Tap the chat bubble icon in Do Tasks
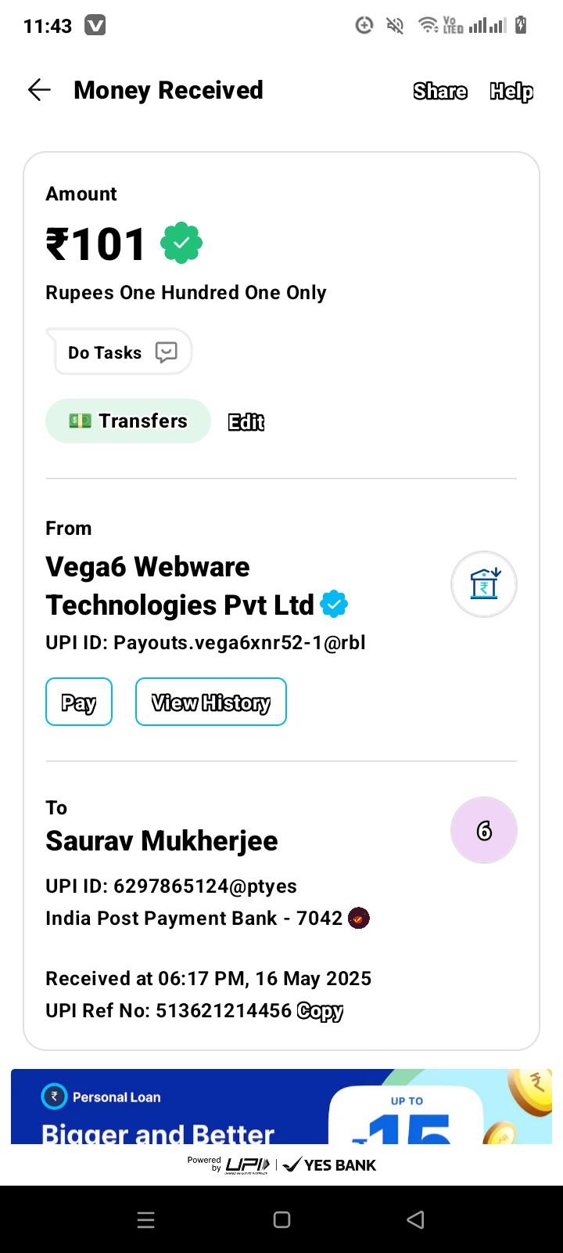Screen dimensions: 563x1253 click(166, 352)
